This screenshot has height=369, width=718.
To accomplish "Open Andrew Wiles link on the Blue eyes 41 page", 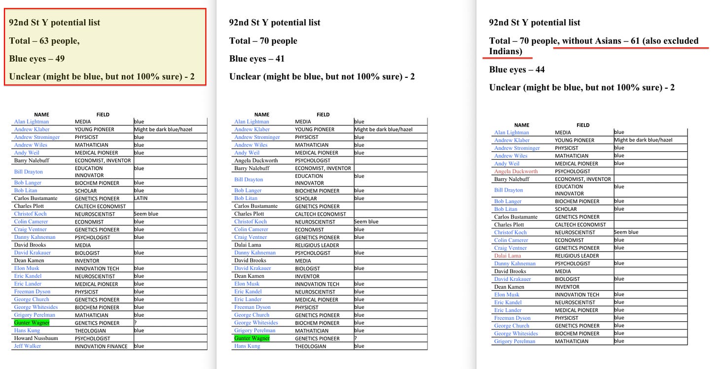I will (251, 145).
